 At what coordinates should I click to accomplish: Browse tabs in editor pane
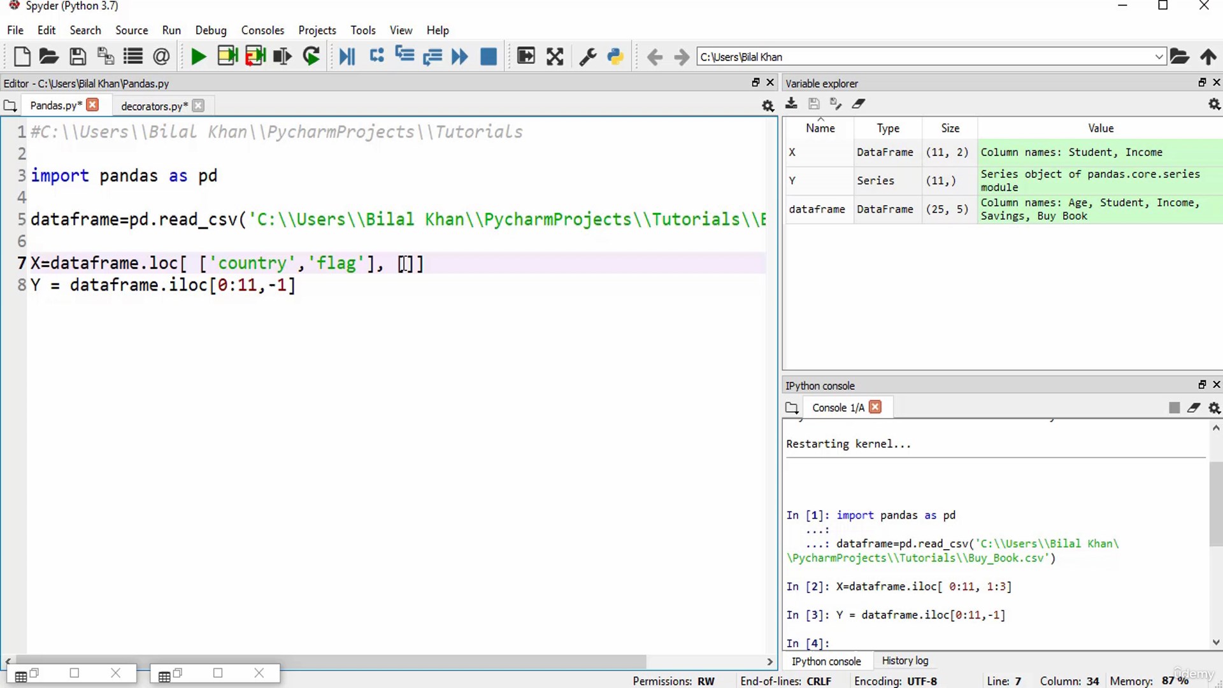(x=10, y=106)
